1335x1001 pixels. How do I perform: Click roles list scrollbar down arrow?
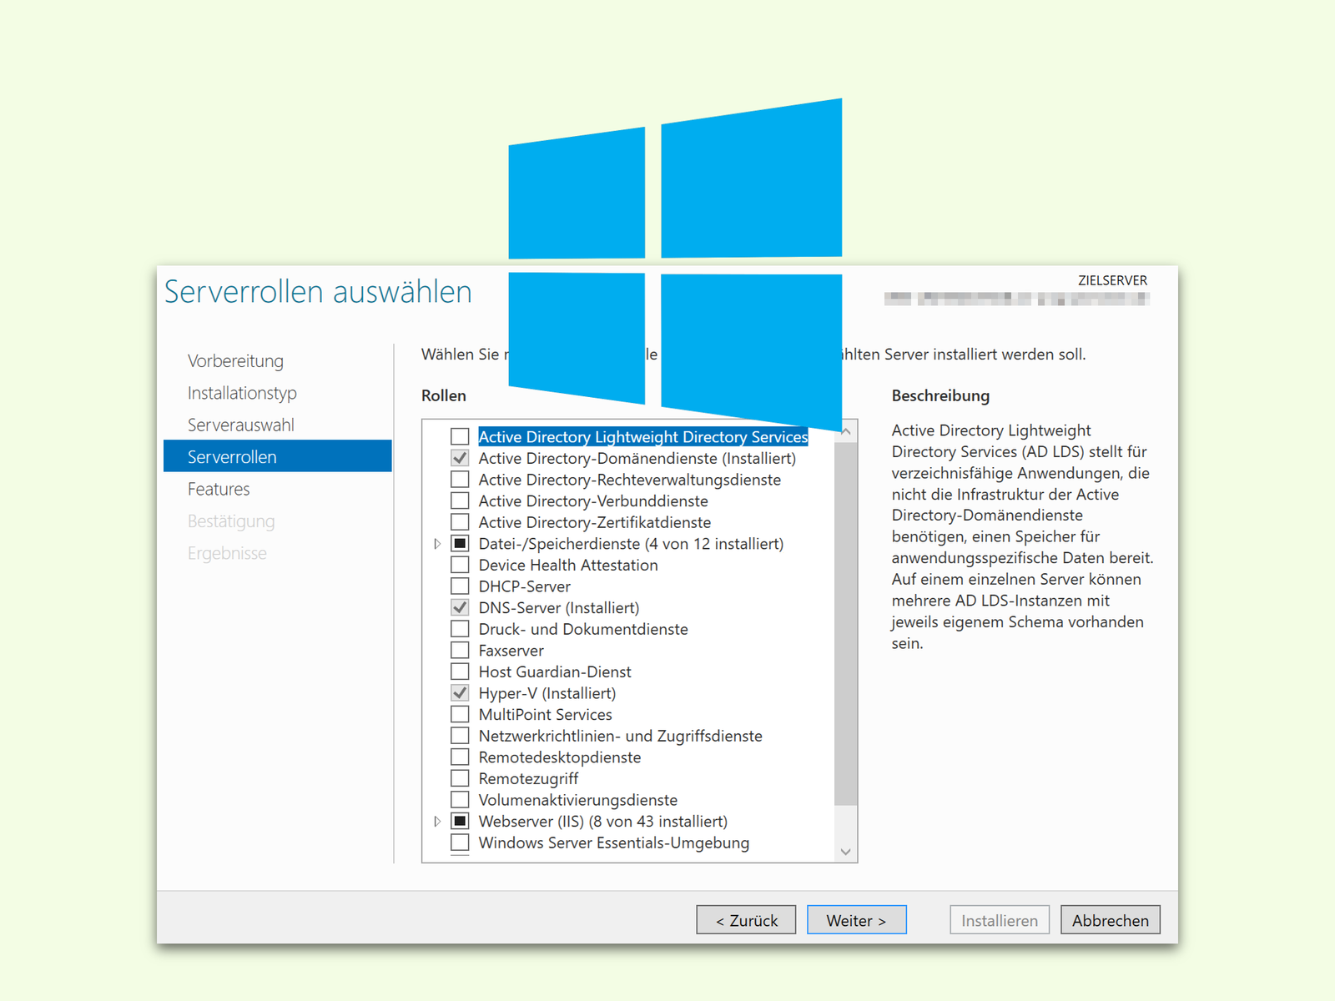[x=846, y=852]
